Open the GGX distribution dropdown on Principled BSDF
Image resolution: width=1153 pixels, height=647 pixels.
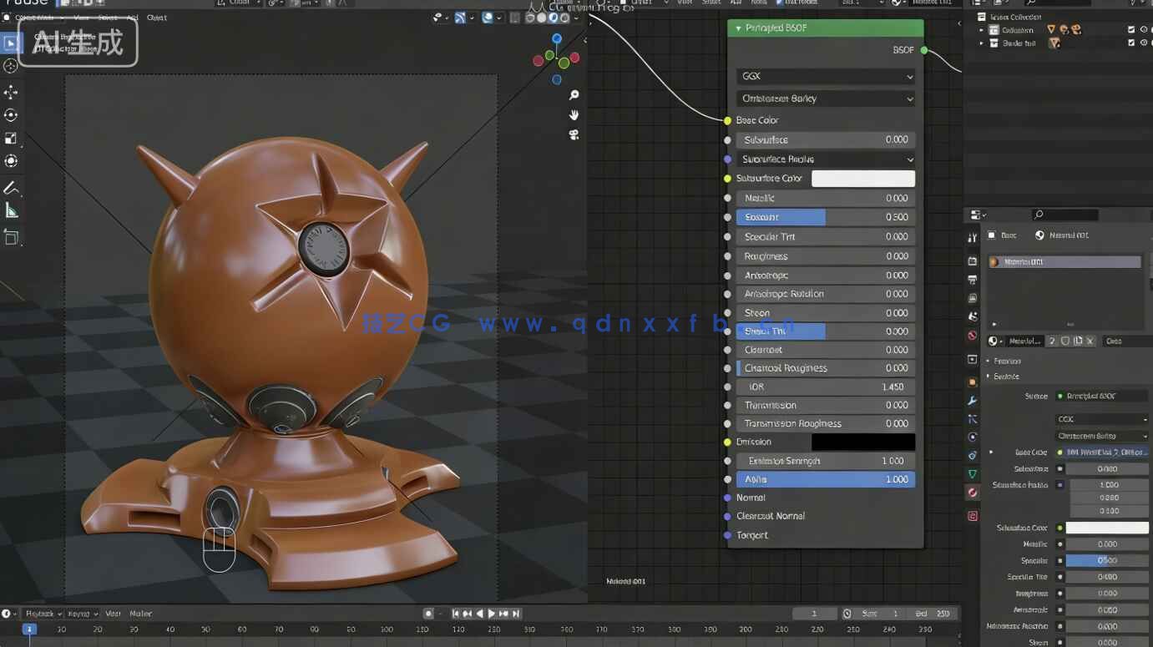pyautogui.click(x=825, y=76)
